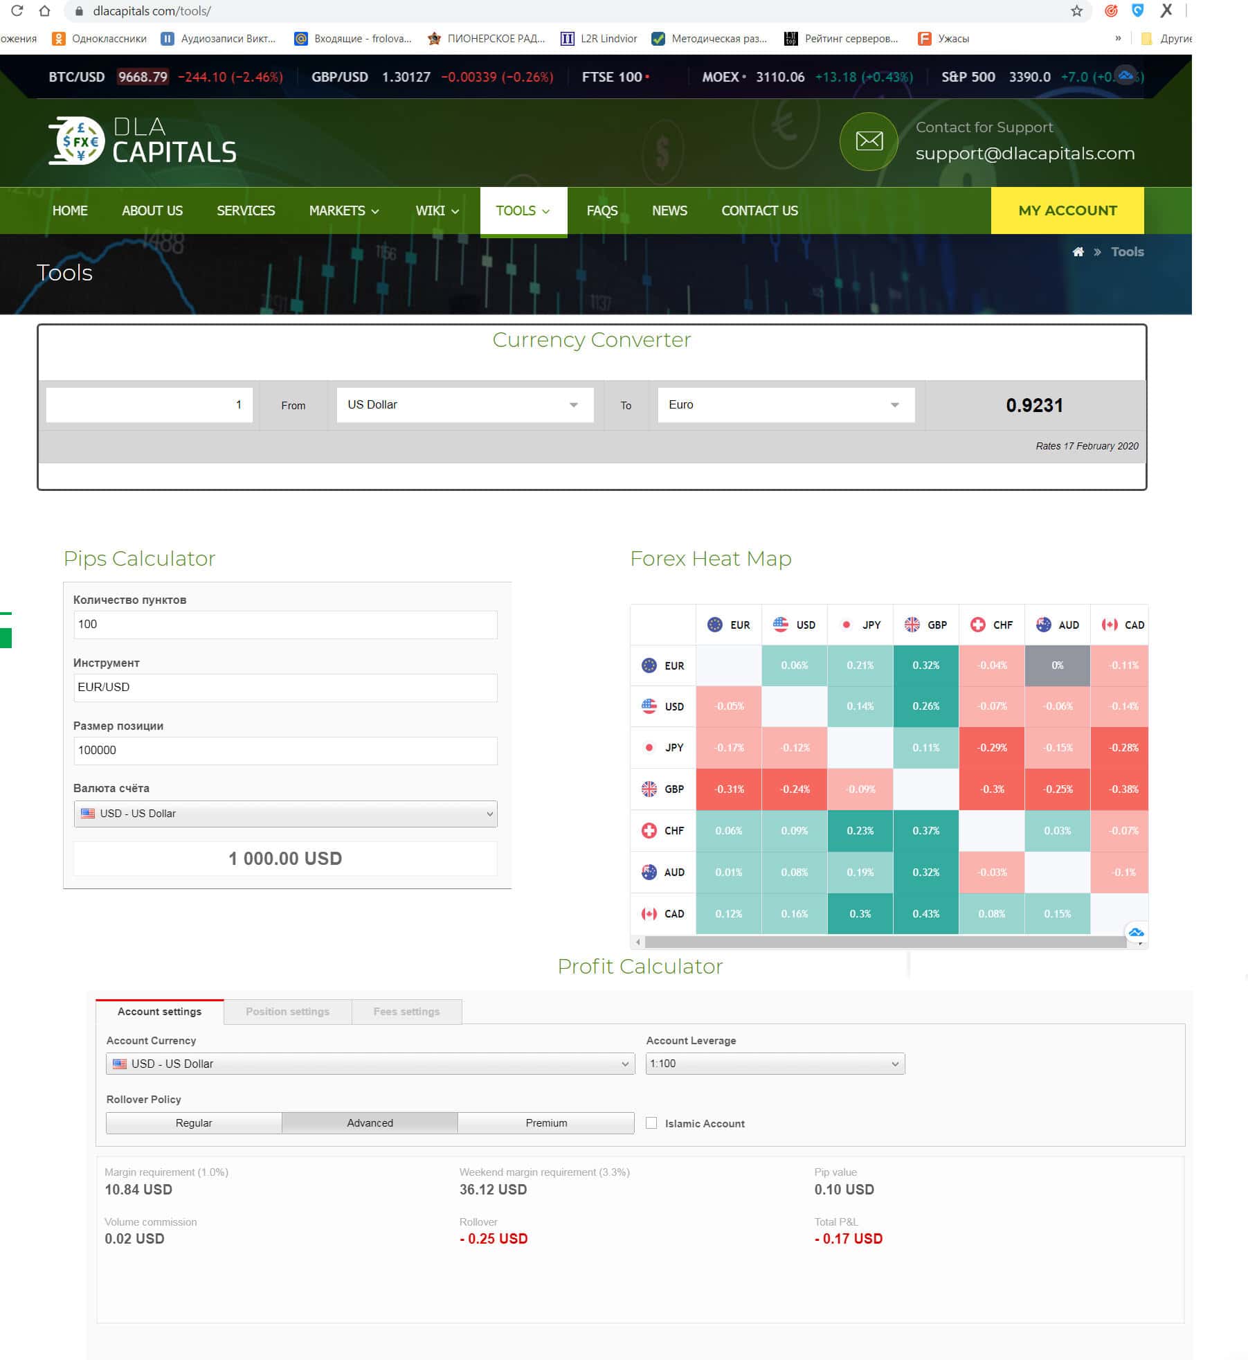Toggle the Islamic Account checkbox
The height and width of the screenshot is (1360, 1248).
651,1123
